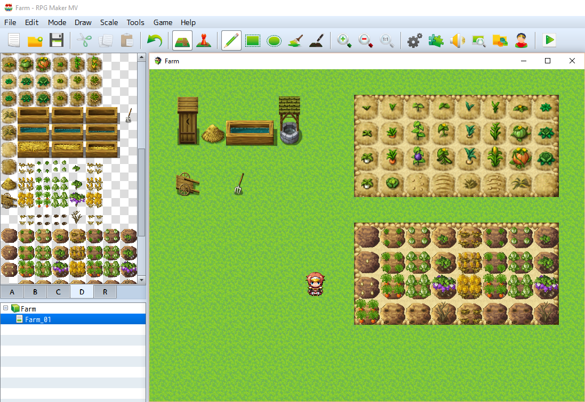Open the Tools menu
The width and height of the screenshot is (585, 402).
pyautogui.click(x=135, y=22)
